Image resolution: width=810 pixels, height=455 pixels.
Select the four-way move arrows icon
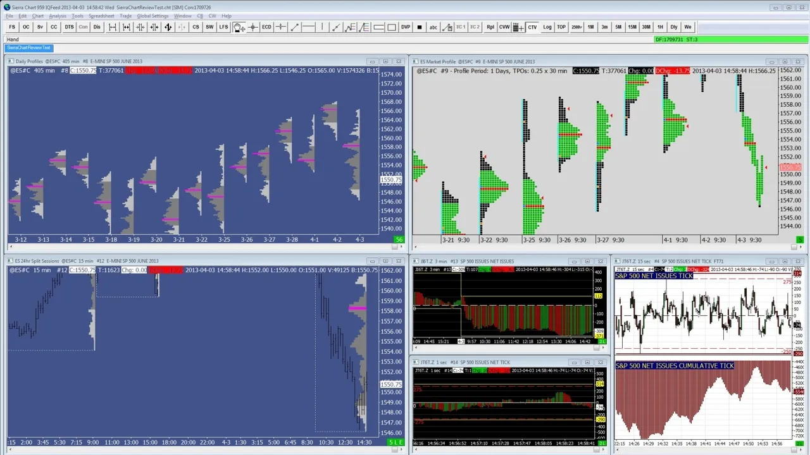click(x=168, y=27)
